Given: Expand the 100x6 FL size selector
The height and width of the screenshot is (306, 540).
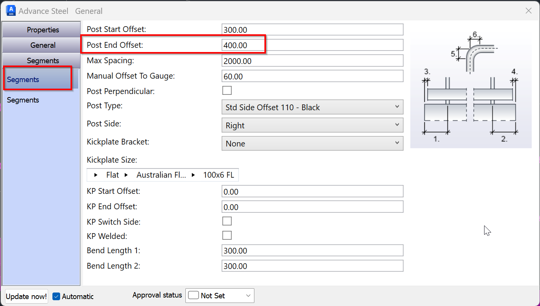Looking at the screenshot, I should 193,175.
